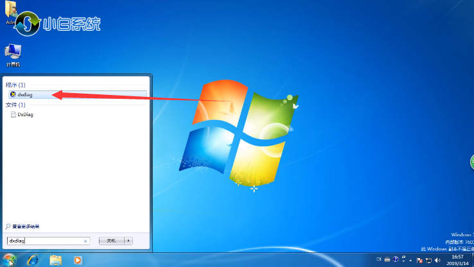Click the 程序 (1) group header
This screenshot has width=474, height=267.
click(x=15, y=85)
